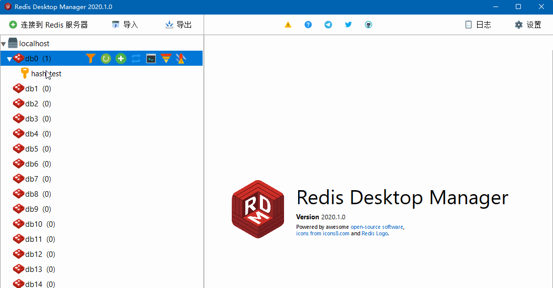Collapse the db0 database arrow

10,59
